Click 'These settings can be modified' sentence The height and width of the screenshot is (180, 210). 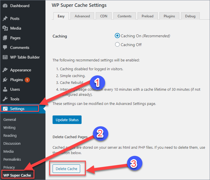104,104
